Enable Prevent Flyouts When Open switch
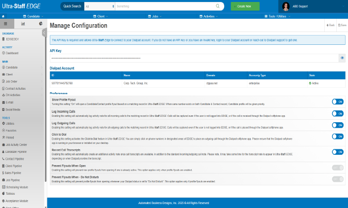Viewport: 348px width, 208px height. 338,168
